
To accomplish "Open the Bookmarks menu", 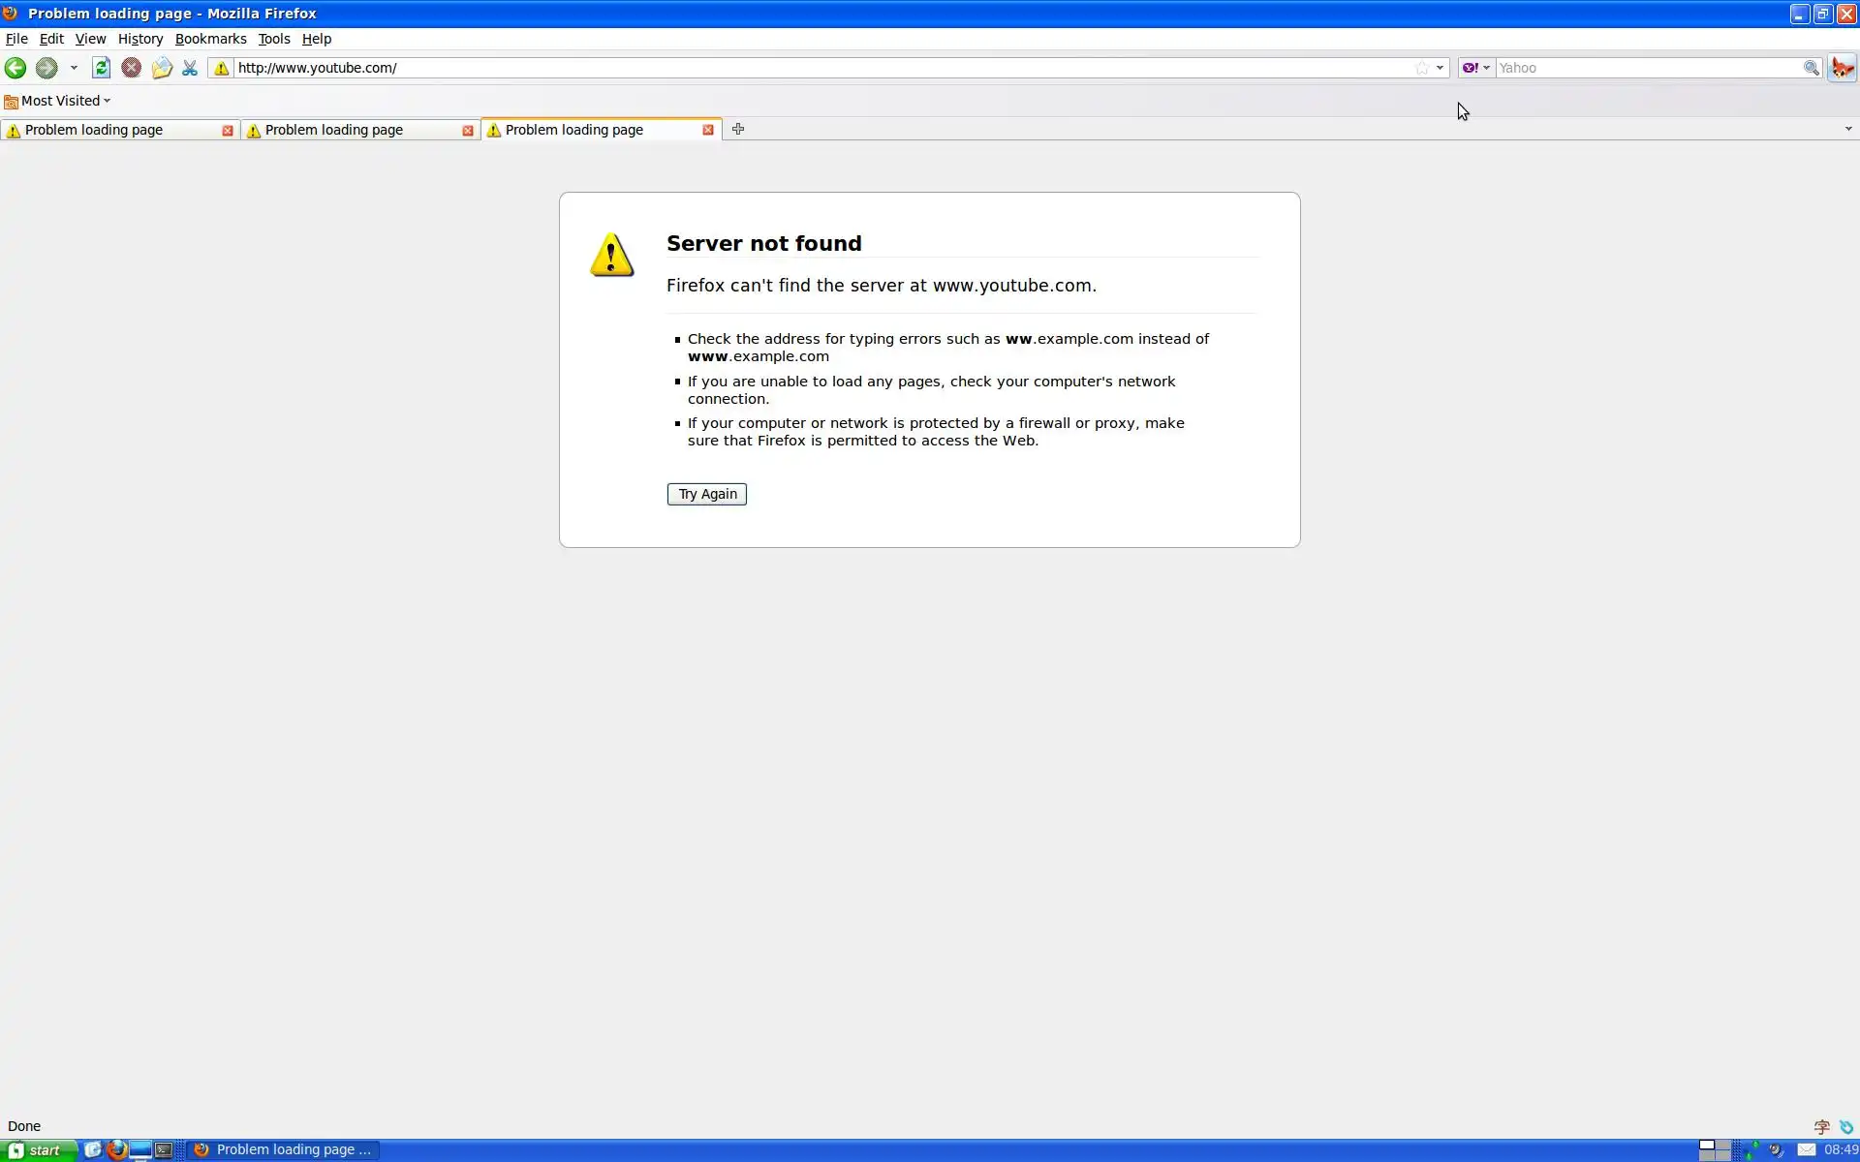I will tap(210, 39).
